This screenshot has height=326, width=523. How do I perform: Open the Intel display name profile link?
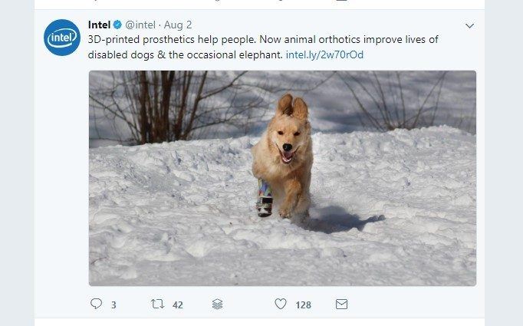coord(100,25)
